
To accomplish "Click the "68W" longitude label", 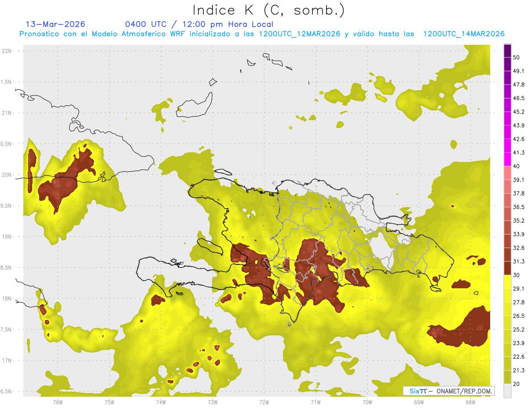I will click(x=470, y=402).
